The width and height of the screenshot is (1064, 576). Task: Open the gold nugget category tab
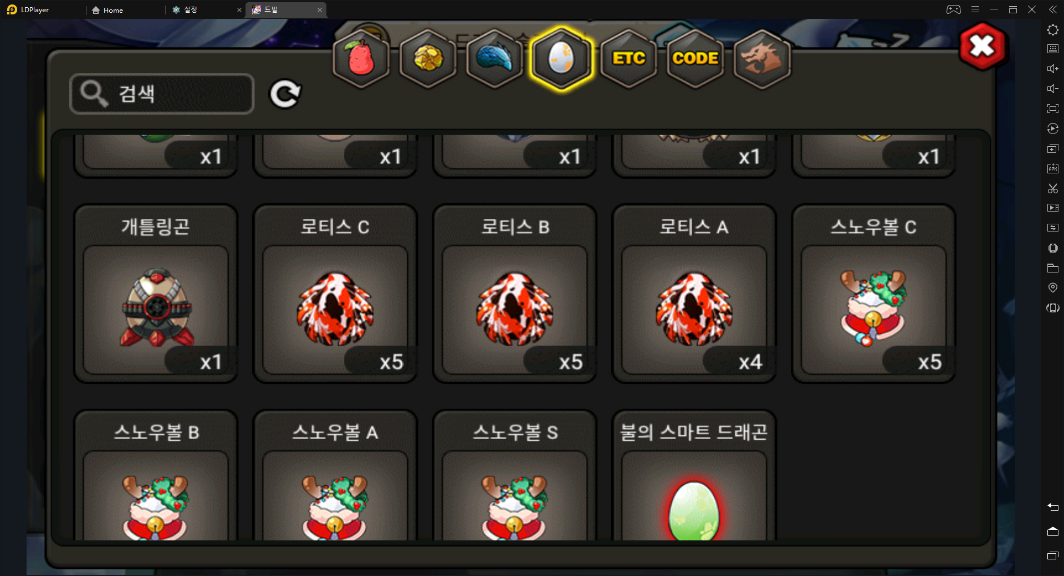coord(428,58)
